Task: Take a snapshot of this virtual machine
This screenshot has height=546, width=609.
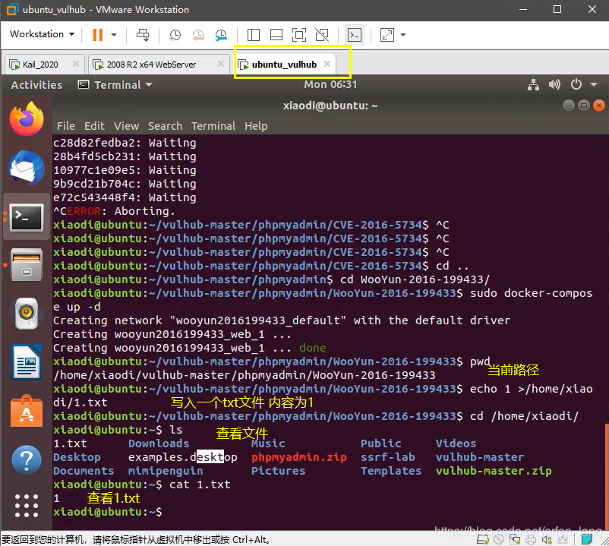Action: point(175,35)
